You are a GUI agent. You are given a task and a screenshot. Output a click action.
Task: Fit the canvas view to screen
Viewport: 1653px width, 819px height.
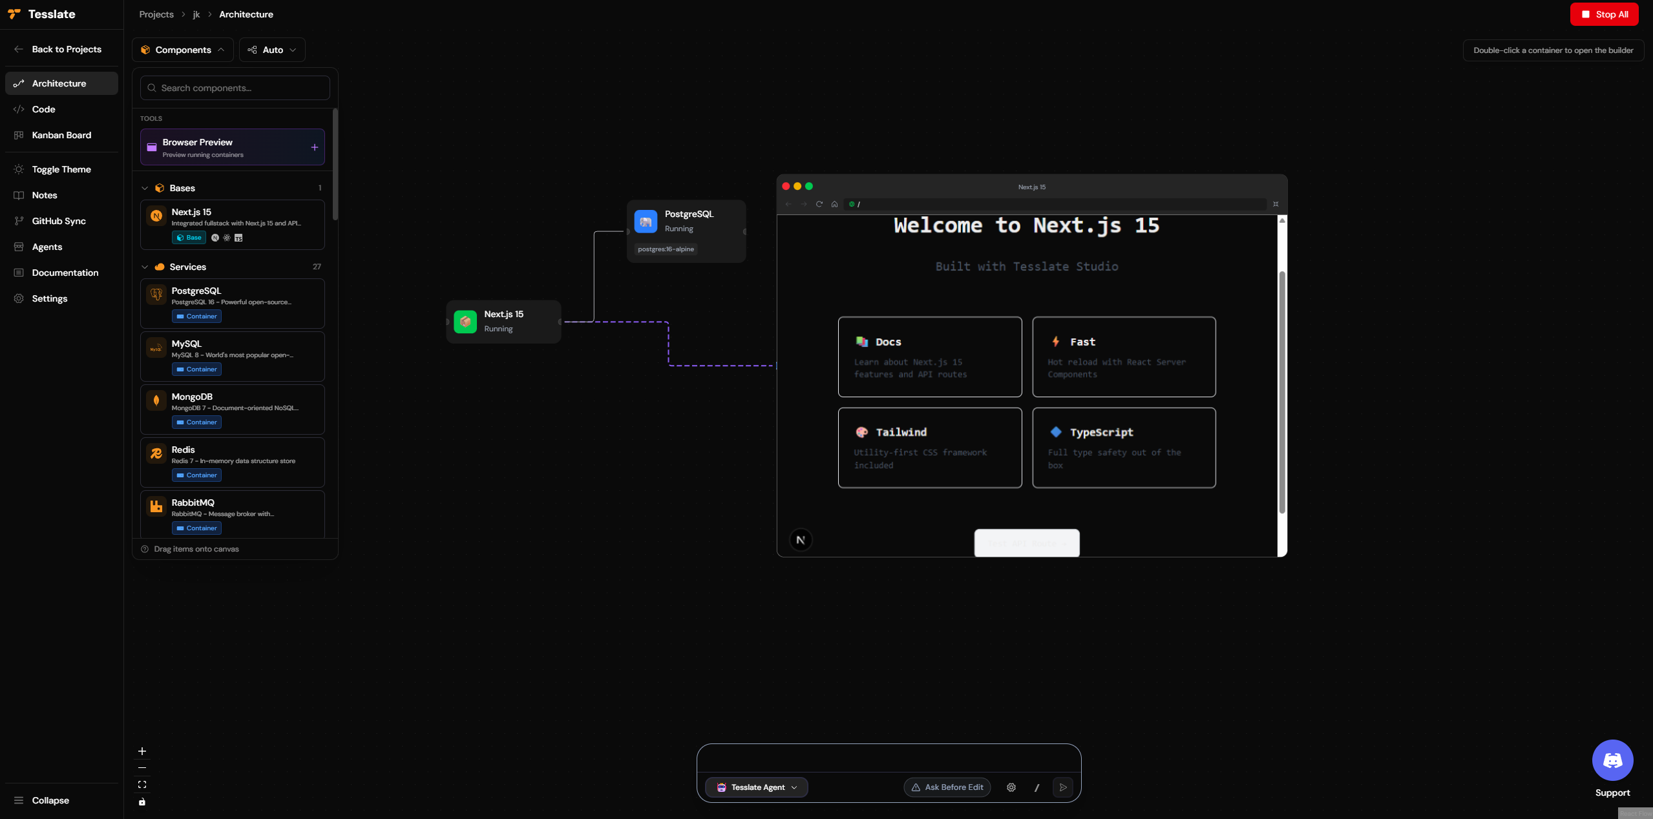click(142, 784)
